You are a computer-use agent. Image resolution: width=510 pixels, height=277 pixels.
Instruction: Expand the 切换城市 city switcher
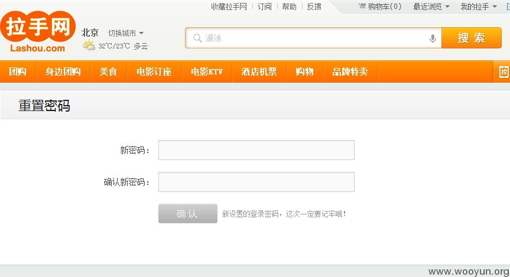126,33
